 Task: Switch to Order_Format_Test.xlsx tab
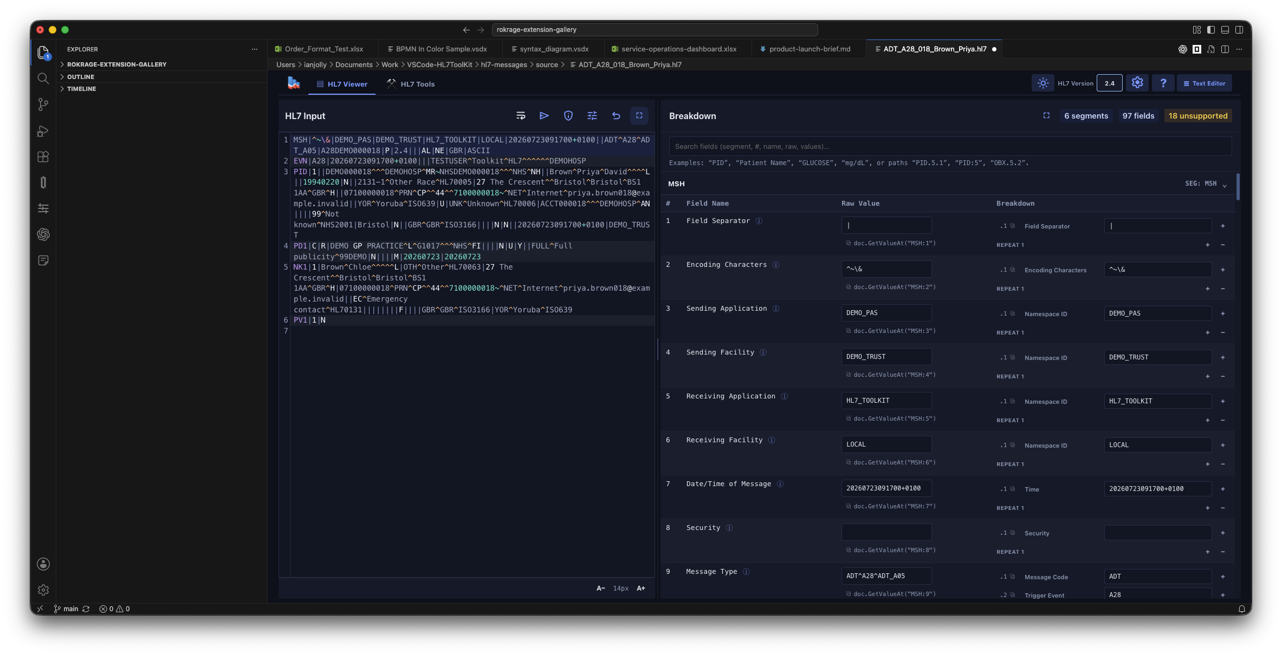[323, 49]
